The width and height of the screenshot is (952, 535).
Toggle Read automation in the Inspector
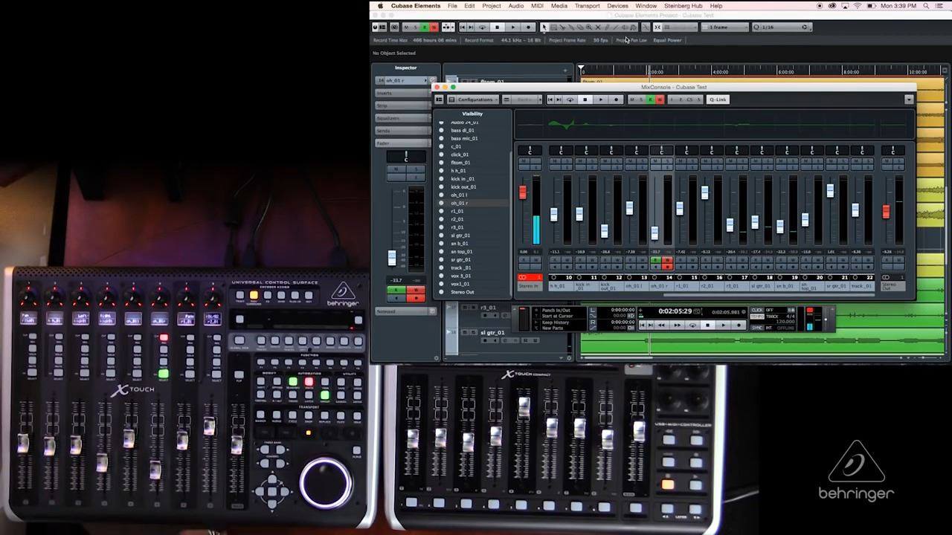tap(396, 290)
